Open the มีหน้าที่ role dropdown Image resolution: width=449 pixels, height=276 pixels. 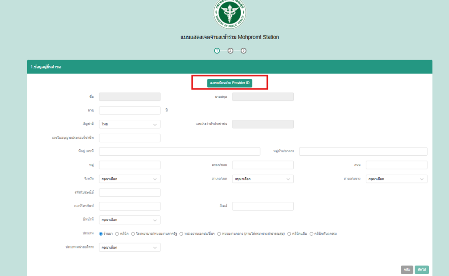pos(129,220)
